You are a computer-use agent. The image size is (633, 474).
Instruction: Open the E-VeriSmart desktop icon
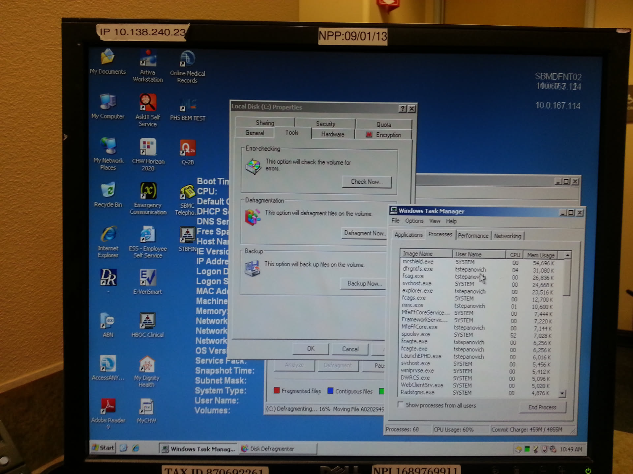[147, 278]
